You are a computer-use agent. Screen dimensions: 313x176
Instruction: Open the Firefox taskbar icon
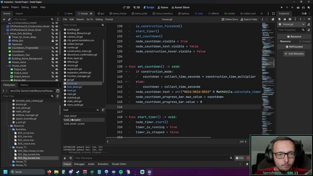[49, 172]
